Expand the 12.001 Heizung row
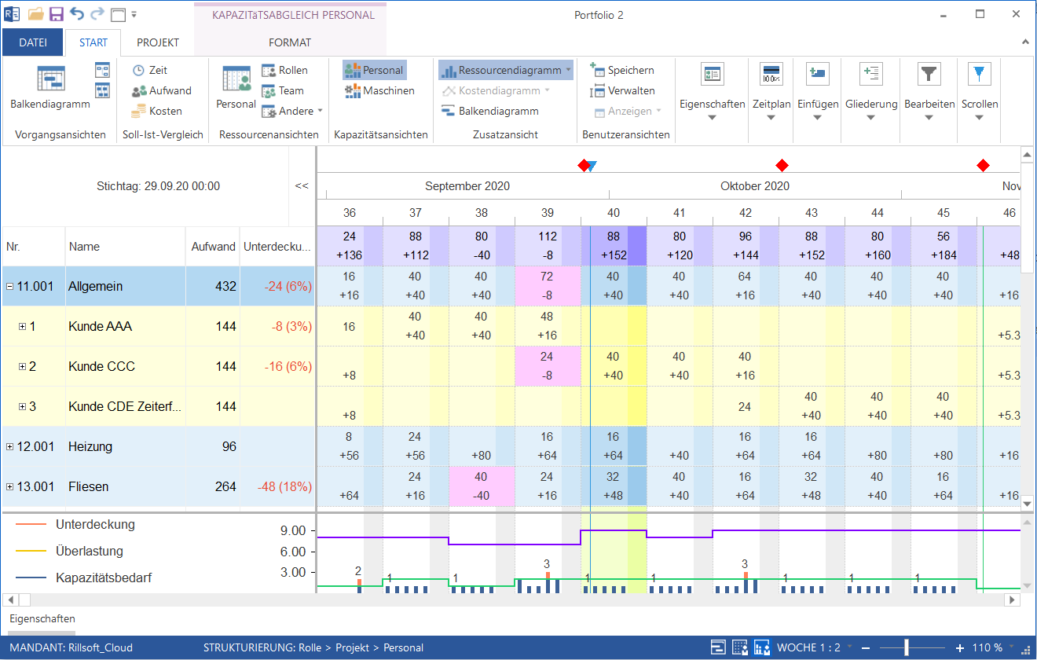The image size is (1037, 660). [10, 447]
